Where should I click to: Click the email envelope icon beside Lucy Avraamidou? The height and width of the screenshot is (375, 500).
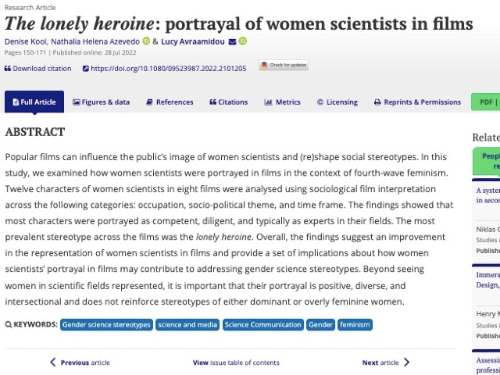231,41
